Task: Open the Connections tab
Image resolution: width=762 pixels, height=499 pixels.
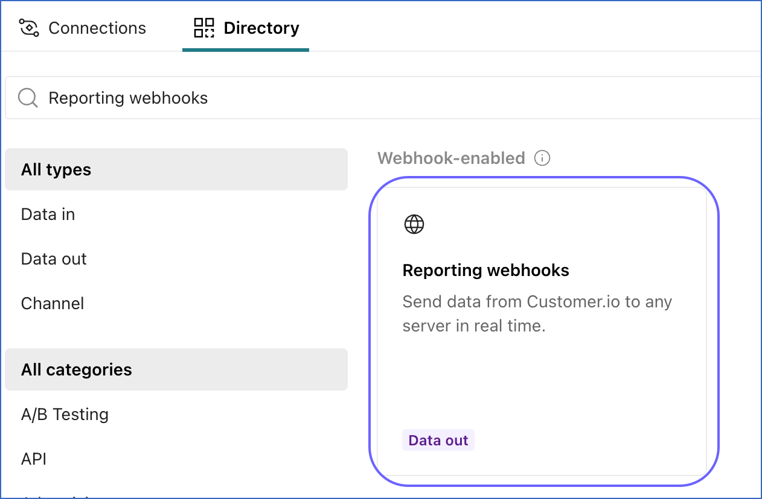Action: (x=83, y=28)
